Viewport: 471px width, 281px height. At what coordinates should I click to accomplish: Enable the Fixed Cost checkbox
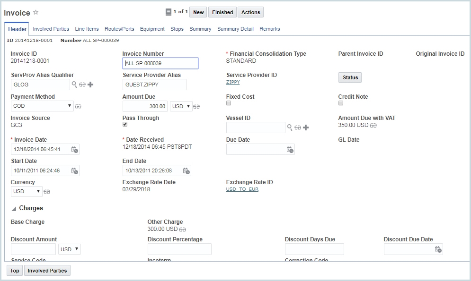pos(229,103)
